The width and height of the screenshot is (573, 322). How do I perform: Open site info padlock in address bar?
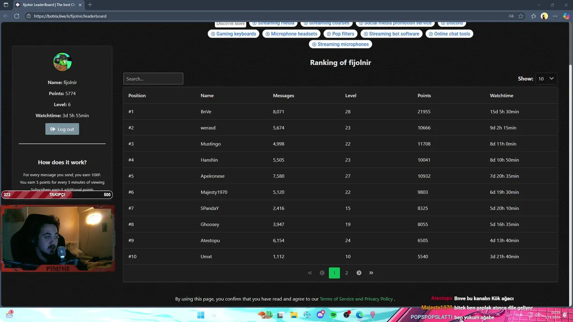click(29, 16)
